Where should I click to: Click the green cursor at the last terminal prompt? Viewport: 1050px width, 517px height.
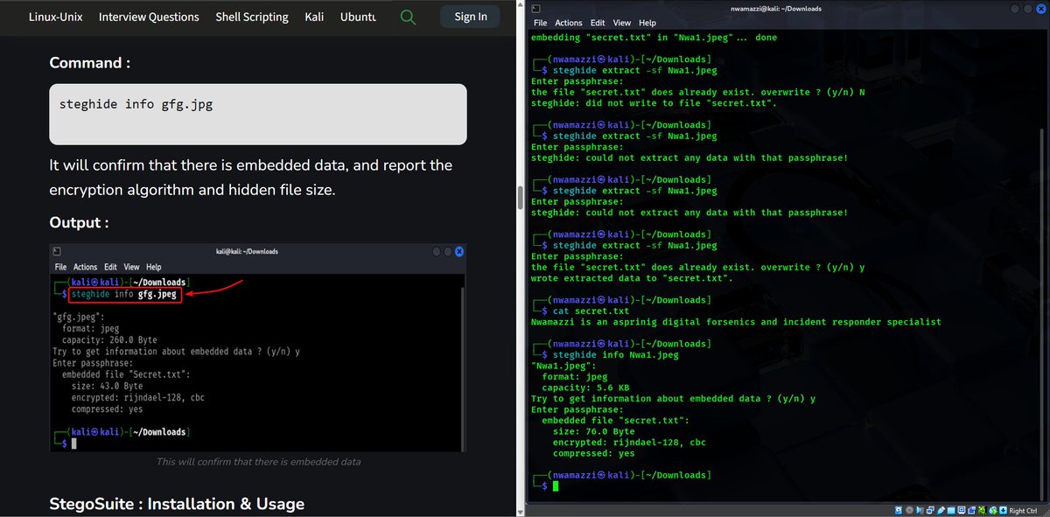[x=555, y=486]
